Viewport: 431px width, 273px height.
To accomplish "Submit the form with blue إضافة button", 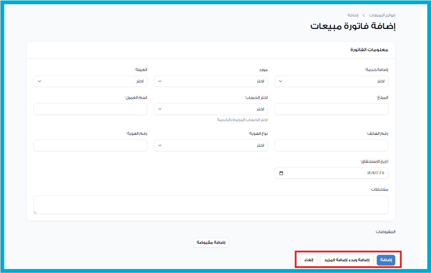I will 386,260.
